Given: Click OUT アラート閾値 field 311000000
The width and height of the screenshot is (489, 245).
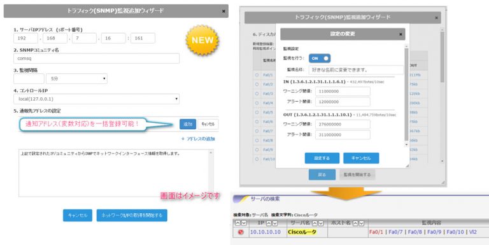Looking at the screenshot, I should (x=343, y=135).
